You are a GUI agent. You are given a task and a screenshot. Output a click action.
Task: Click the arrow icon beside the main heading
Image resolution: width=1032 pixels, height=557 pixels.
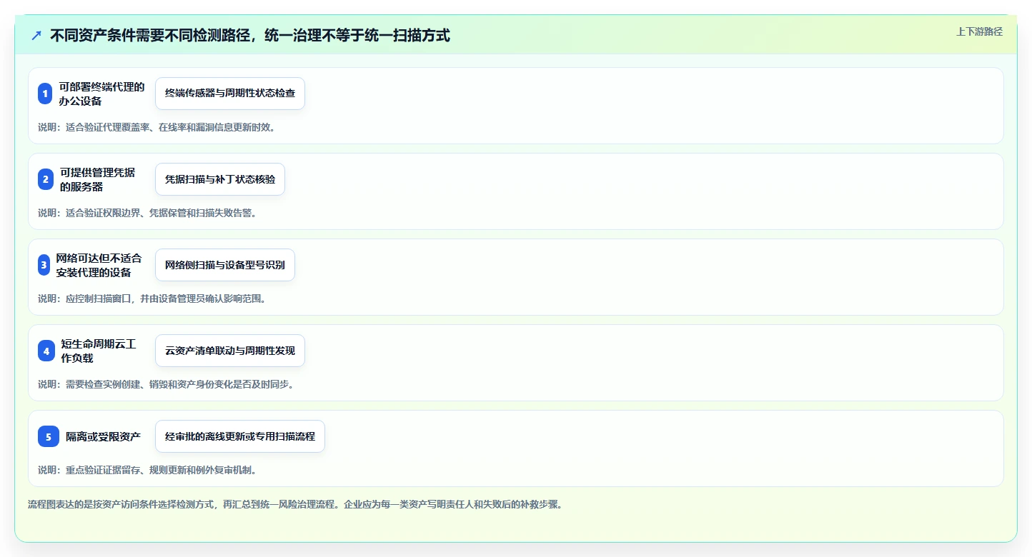pyautogui.click(x=36, y=35)
